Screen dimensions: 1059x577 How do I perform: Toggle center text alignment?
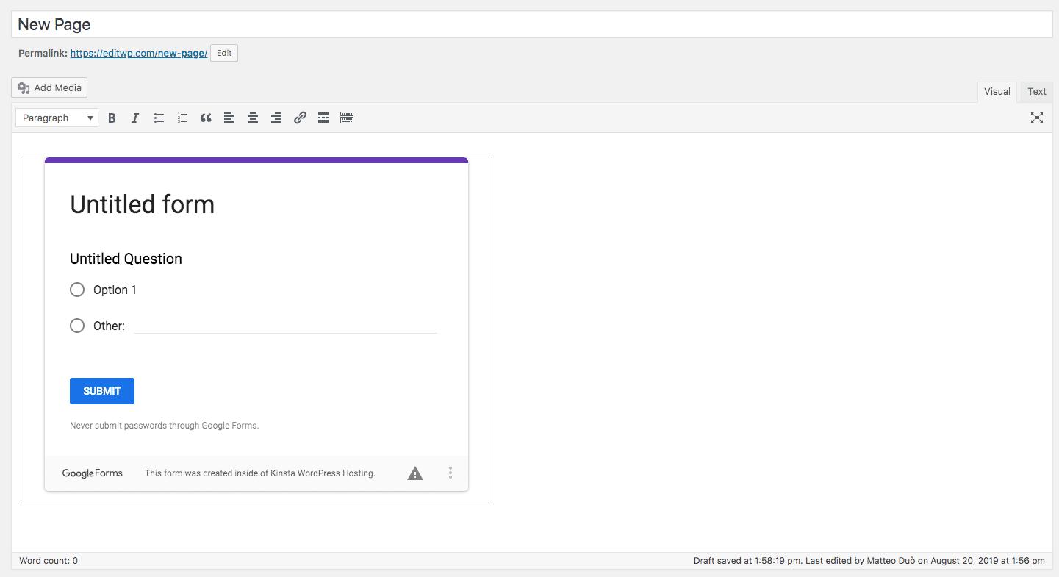point(252,118)
